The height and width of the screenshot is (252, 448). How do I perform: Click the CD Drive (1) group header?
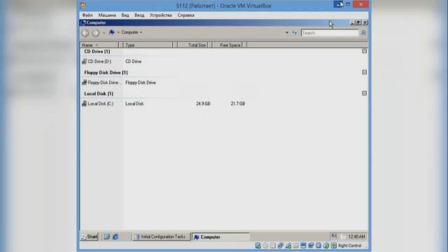tap(97, 51)
